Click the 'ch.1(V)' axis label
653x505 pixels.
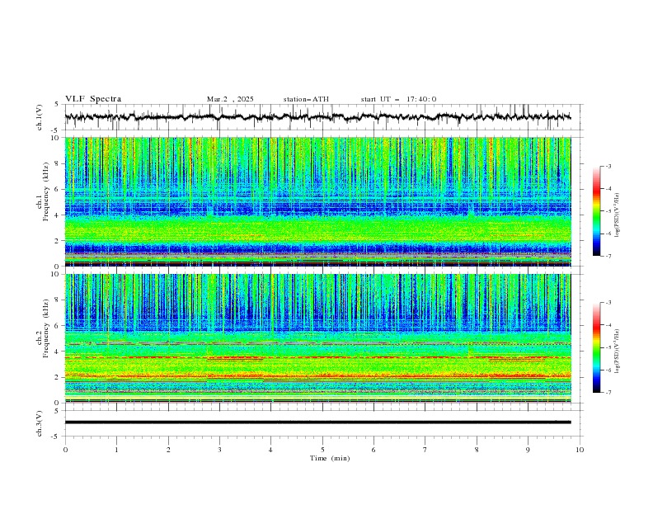click(x=39, y=117)
